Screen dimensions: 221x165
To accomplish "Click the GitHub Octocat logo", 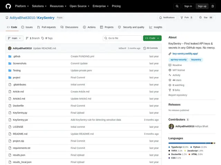I will pos(8,6).
